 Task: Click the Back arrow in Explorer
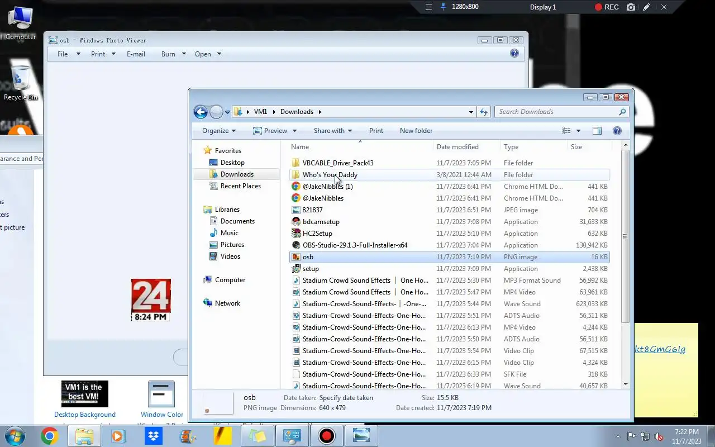[x=201, y=112]
